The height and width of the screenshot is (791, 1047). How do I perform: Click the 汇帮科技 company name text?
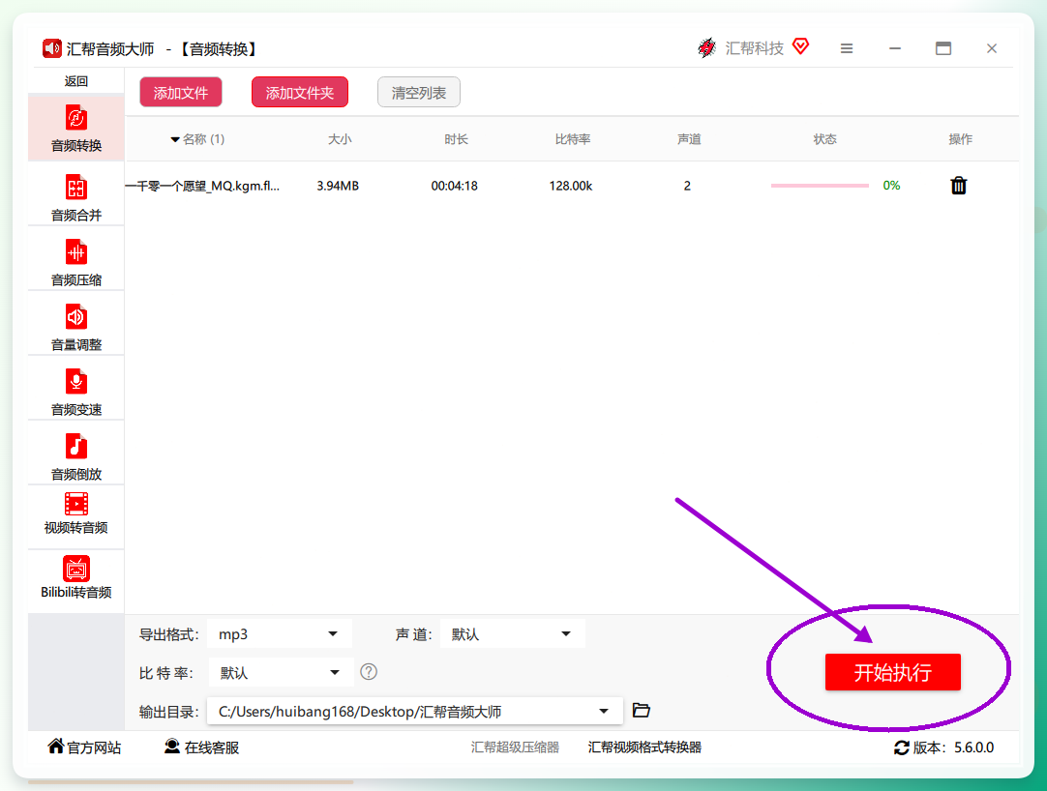tap(755, 48)
